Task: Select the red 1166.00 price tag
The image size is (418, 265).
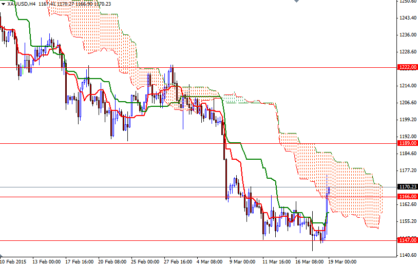Action: pyautogui.click(x=407, y=197)
